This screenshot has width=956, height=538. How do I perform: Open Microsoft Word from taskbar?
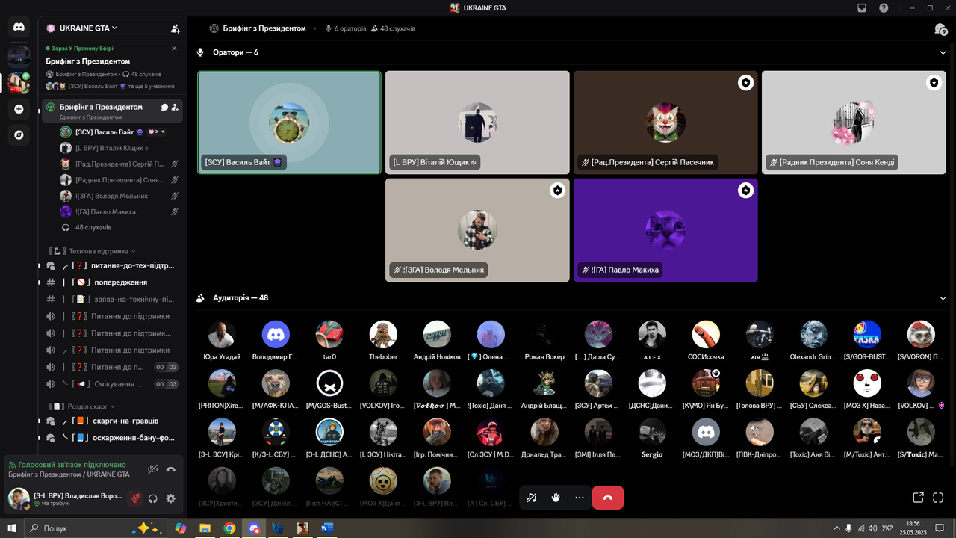pos(326,528)
